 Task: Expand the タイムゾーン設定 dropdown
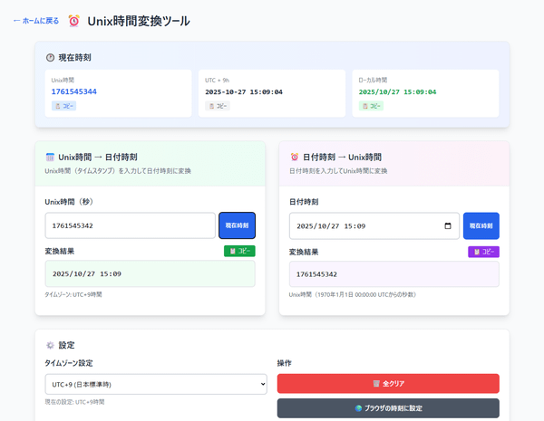coord(156,385)
